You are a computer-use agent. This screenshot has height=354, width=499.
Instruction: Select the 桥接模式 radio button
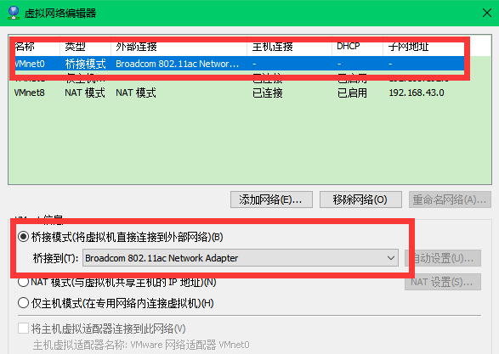(x=24, y=237)
